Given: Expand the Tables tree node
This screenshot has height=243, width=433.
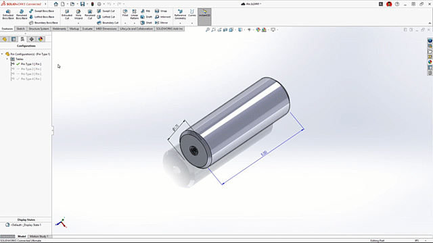Looking at the screenshot, I should [x=7, y=59].
